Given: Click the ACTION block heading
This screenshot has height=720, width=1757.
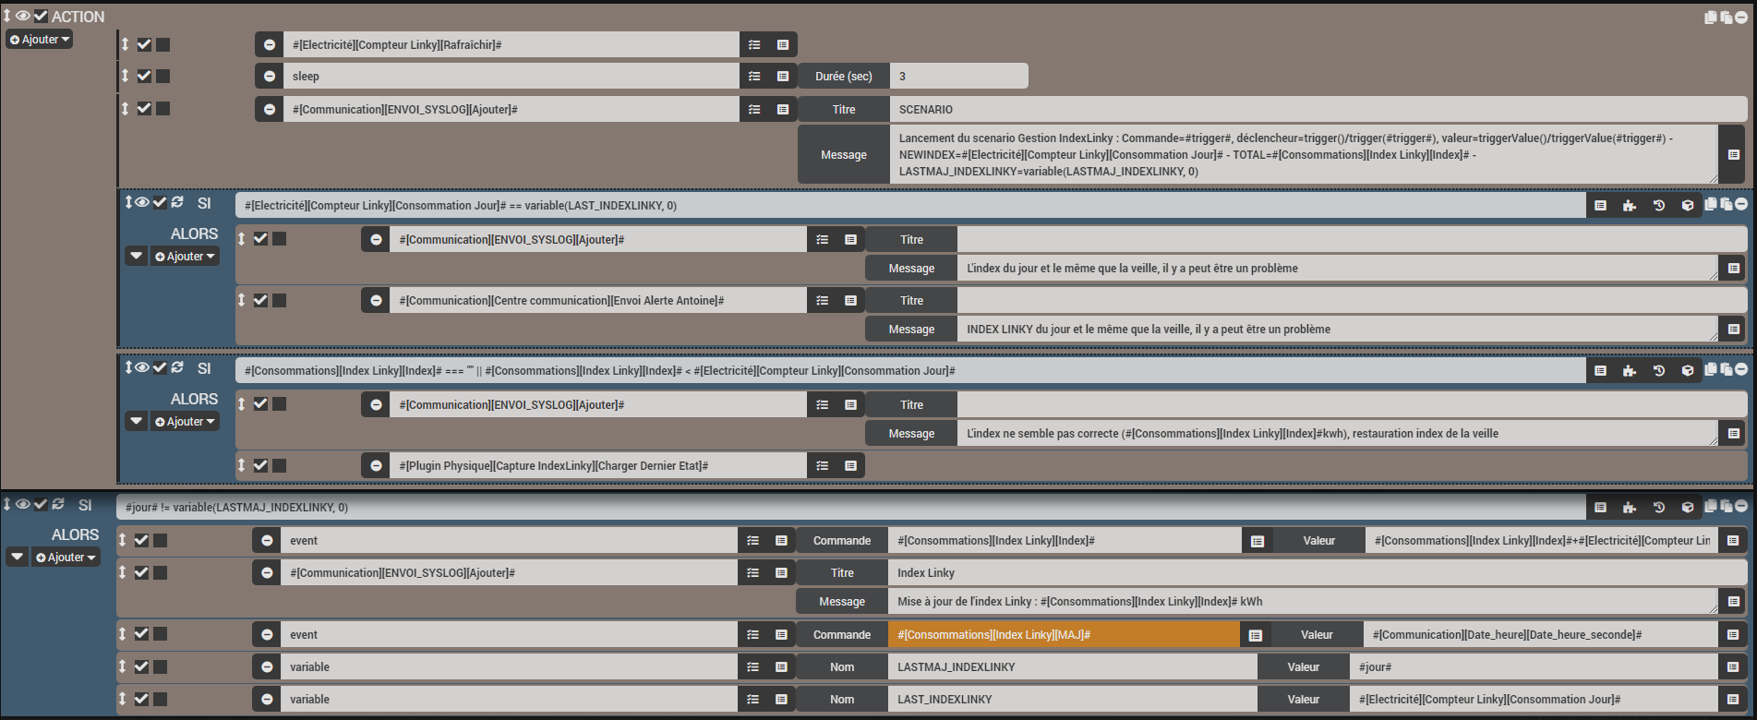Looking at the screenshot, I should (x=78, y=17).
